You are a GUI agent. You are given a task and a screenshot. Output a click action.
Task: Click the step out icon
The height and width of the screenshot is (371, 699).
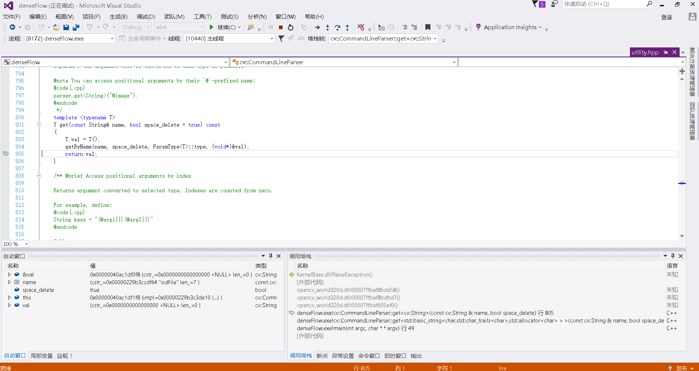pyautogui.click(x=347, y=27)
